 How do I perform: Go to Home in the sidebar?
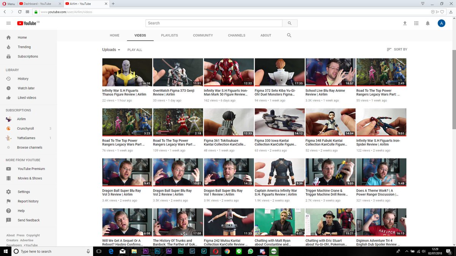(22, 38)
